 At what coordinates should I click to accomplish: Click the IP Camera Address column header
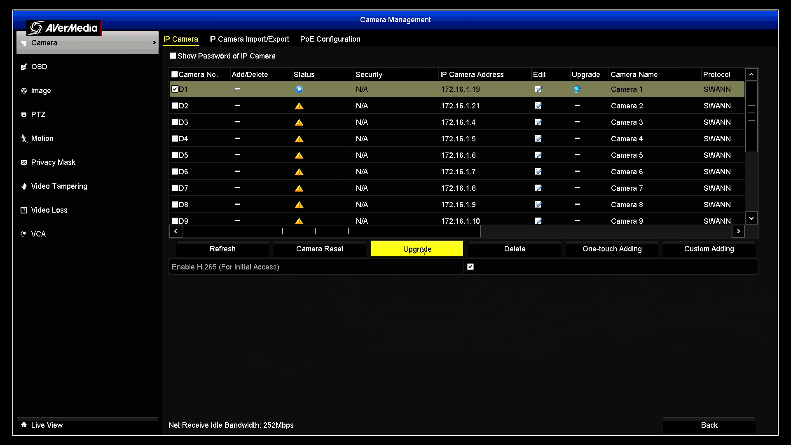coord(484,75)
